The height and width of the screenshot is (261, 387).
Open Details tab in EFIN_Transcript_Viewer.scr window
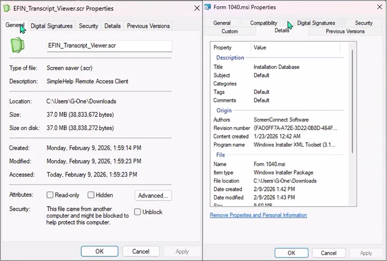point(113,26)
